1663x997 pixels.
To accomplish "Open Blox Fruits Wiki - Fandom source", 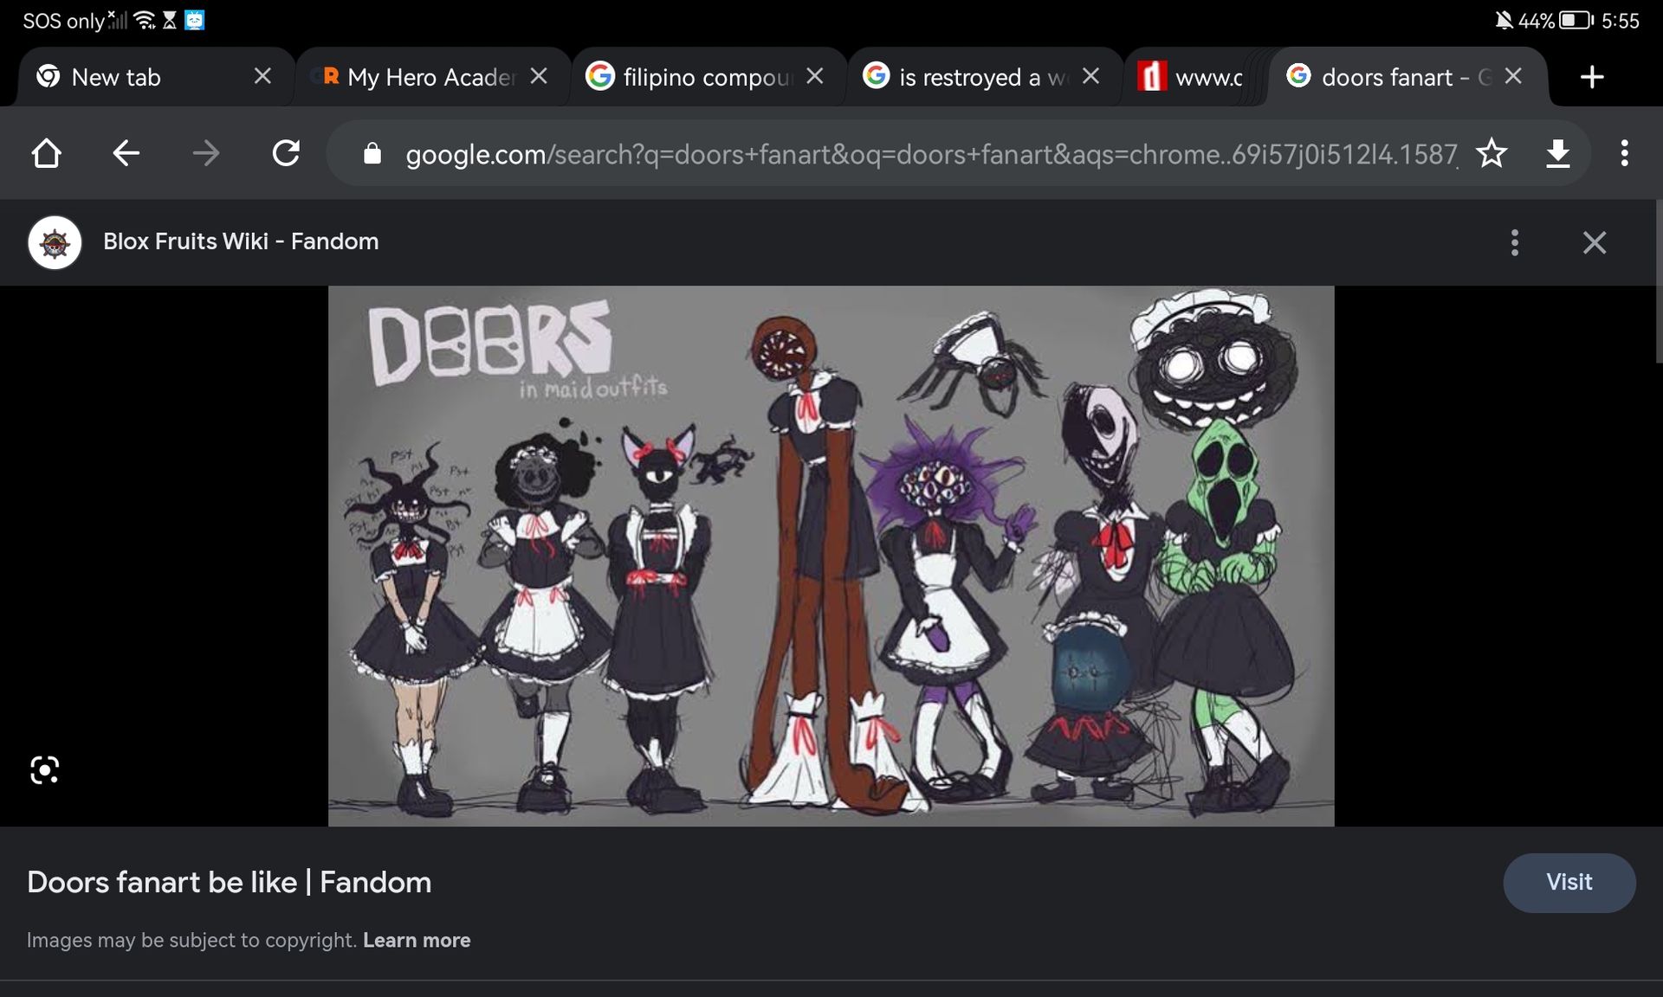I will (x=241, y=241).
